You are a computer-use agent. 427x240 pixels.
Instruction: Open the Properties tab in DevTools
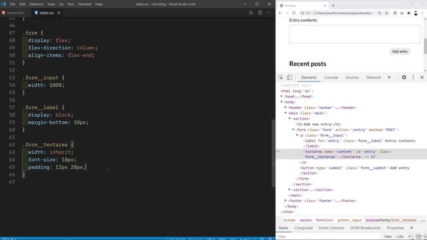(x=396, y=228)
